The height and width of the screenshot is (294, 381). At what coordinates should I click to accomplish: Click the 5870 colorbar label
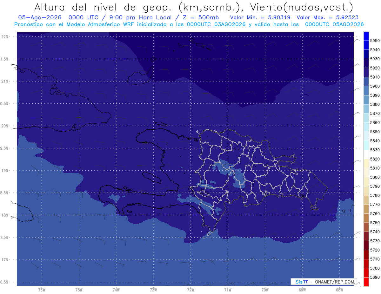(x=375, y=114)
